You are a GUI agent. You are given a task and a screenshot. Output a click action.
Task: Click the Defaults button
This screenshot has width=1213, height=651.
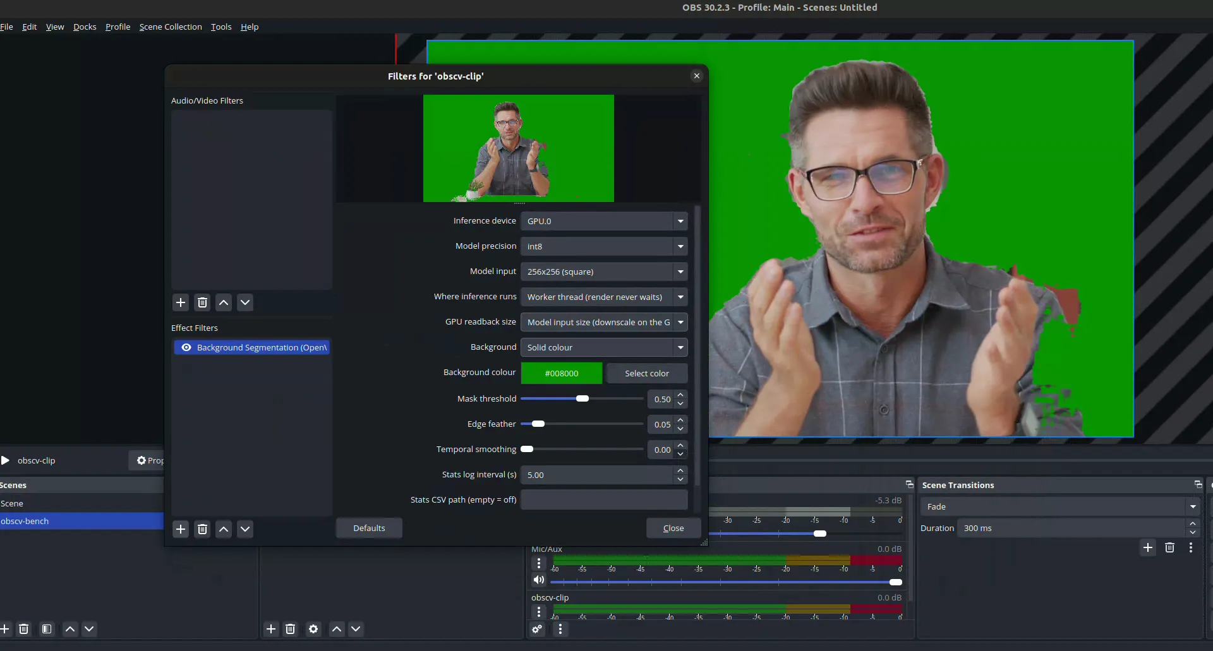(x=369, y=528)
